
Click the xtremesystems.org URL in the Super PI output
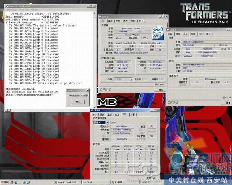(x=29, y=95)
